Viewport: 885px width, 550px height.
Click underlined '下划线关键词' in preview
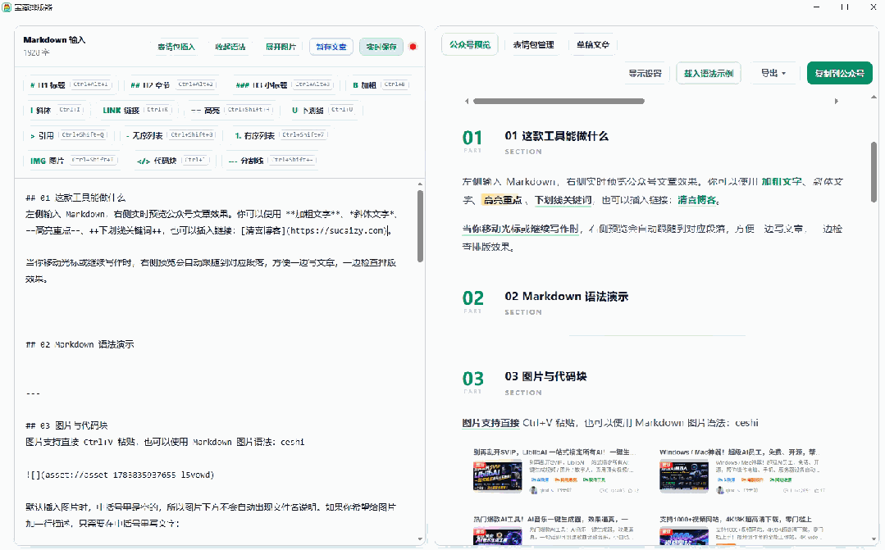[563, 200]
